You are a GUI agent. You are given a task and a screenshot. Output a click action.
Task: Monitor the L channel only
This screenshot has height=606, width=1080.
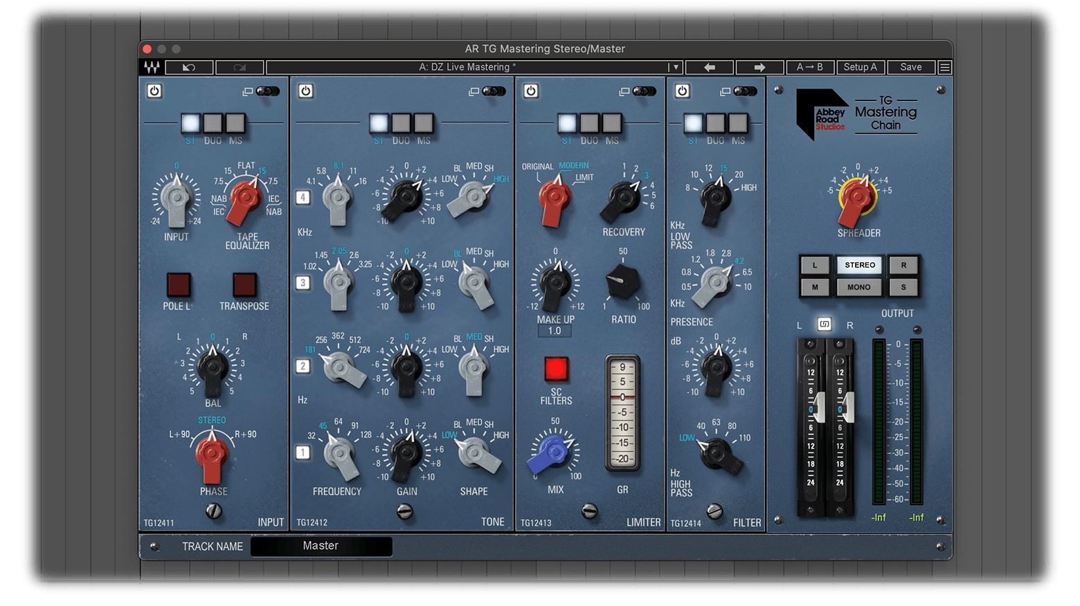(815, 265)
